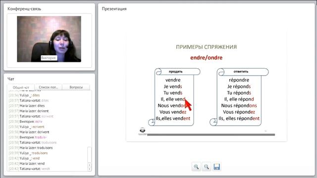Click 'Tu vends' on the slide

(x=173, y=93)
